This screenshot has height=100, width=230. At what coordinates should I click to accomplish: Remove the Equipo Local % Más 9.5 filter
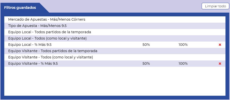[x=220, y=45]
